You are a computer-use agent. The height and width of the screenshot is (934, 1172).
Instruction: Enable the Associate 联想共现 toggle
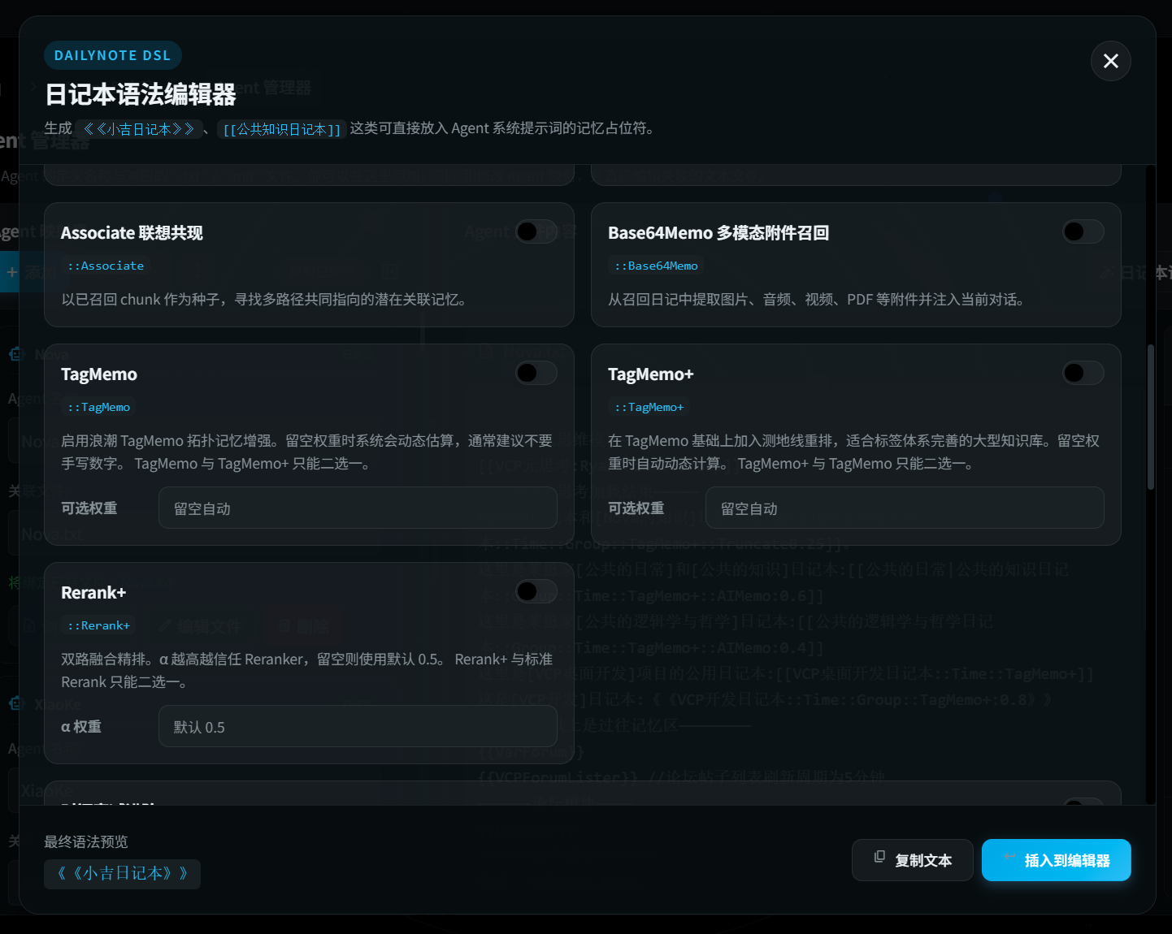pyautogui.click(x=536, y=231)
